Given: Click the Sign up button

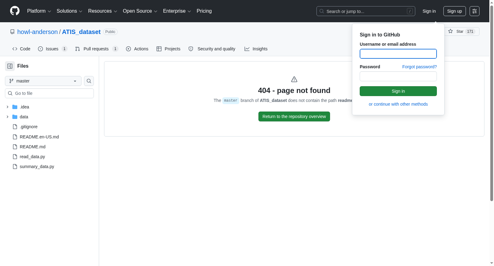Looking at the screenshot, I should tap(454, 11).
